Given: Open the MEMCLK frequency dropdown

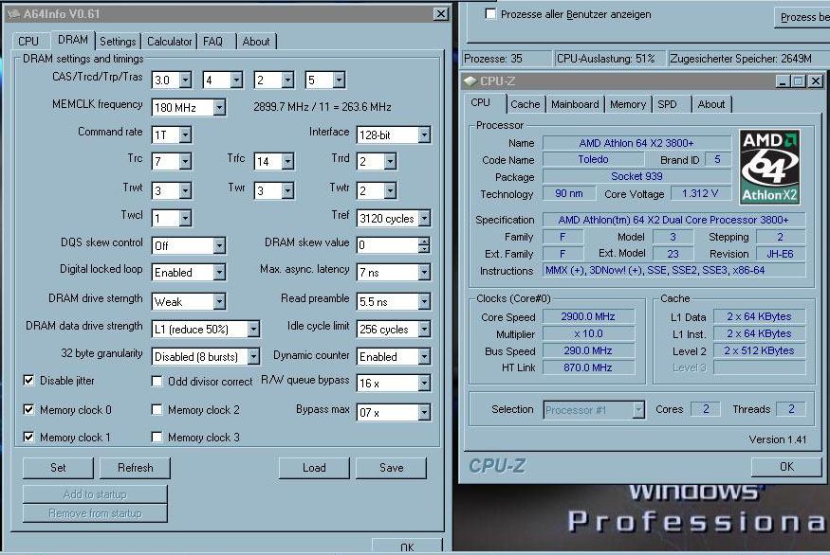Looking at the screenshot, I should 219,107.
